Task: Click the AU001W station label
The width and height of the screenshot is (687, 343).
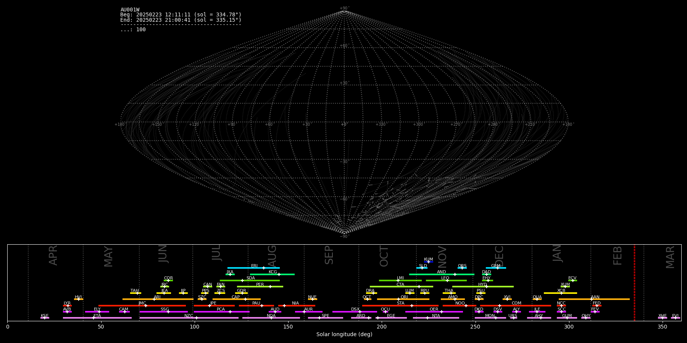Action: [130, 10]
